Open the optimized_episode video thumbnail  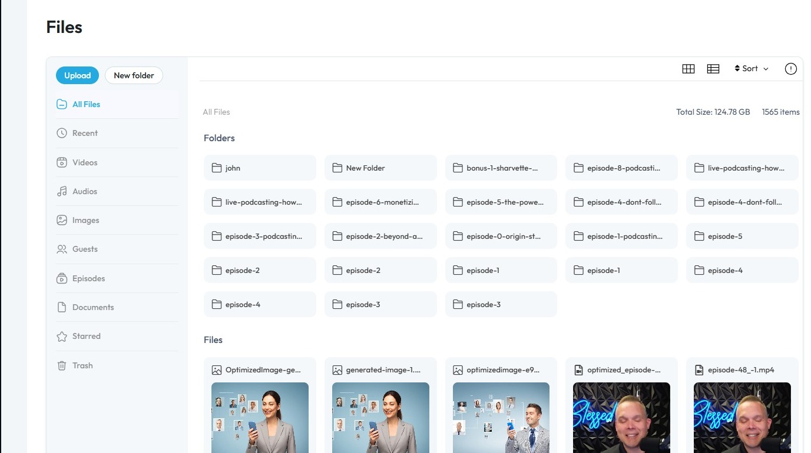point(621,418)
